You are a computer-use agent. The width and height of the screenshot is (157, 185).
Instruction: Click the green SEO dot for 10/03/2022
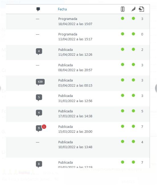(x=123, y=142)
